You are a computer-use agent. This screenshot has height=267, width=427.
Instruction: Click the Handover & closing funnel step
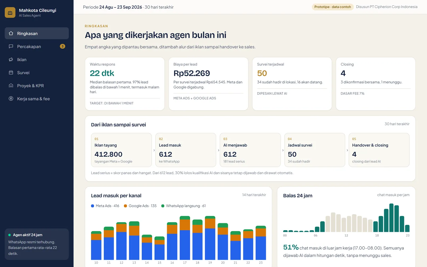379,150
